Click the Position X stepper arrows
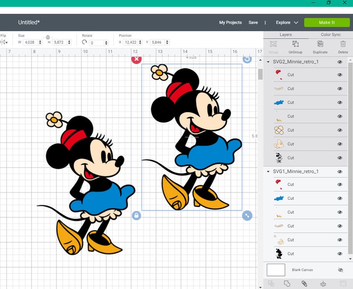 140,42
